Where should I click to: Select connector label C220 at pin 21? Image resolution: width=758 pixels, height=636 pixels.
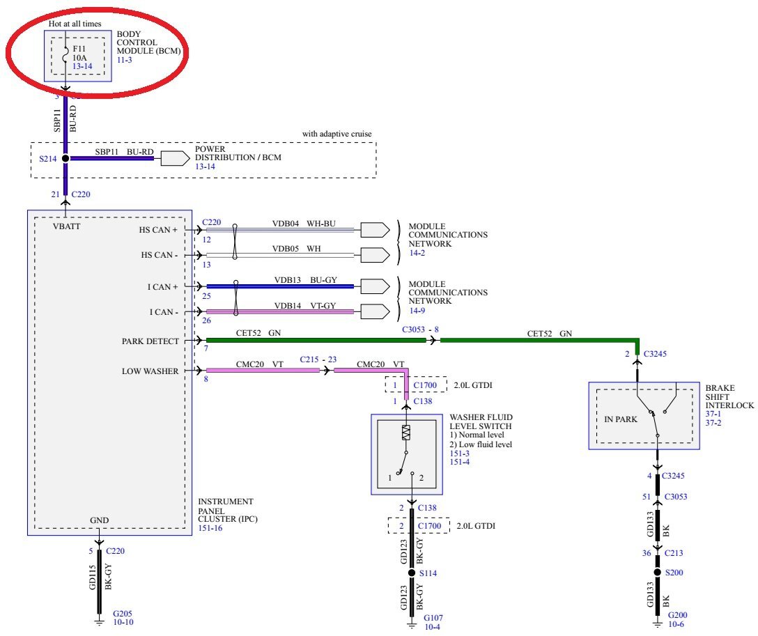click(x=81, y=194)
